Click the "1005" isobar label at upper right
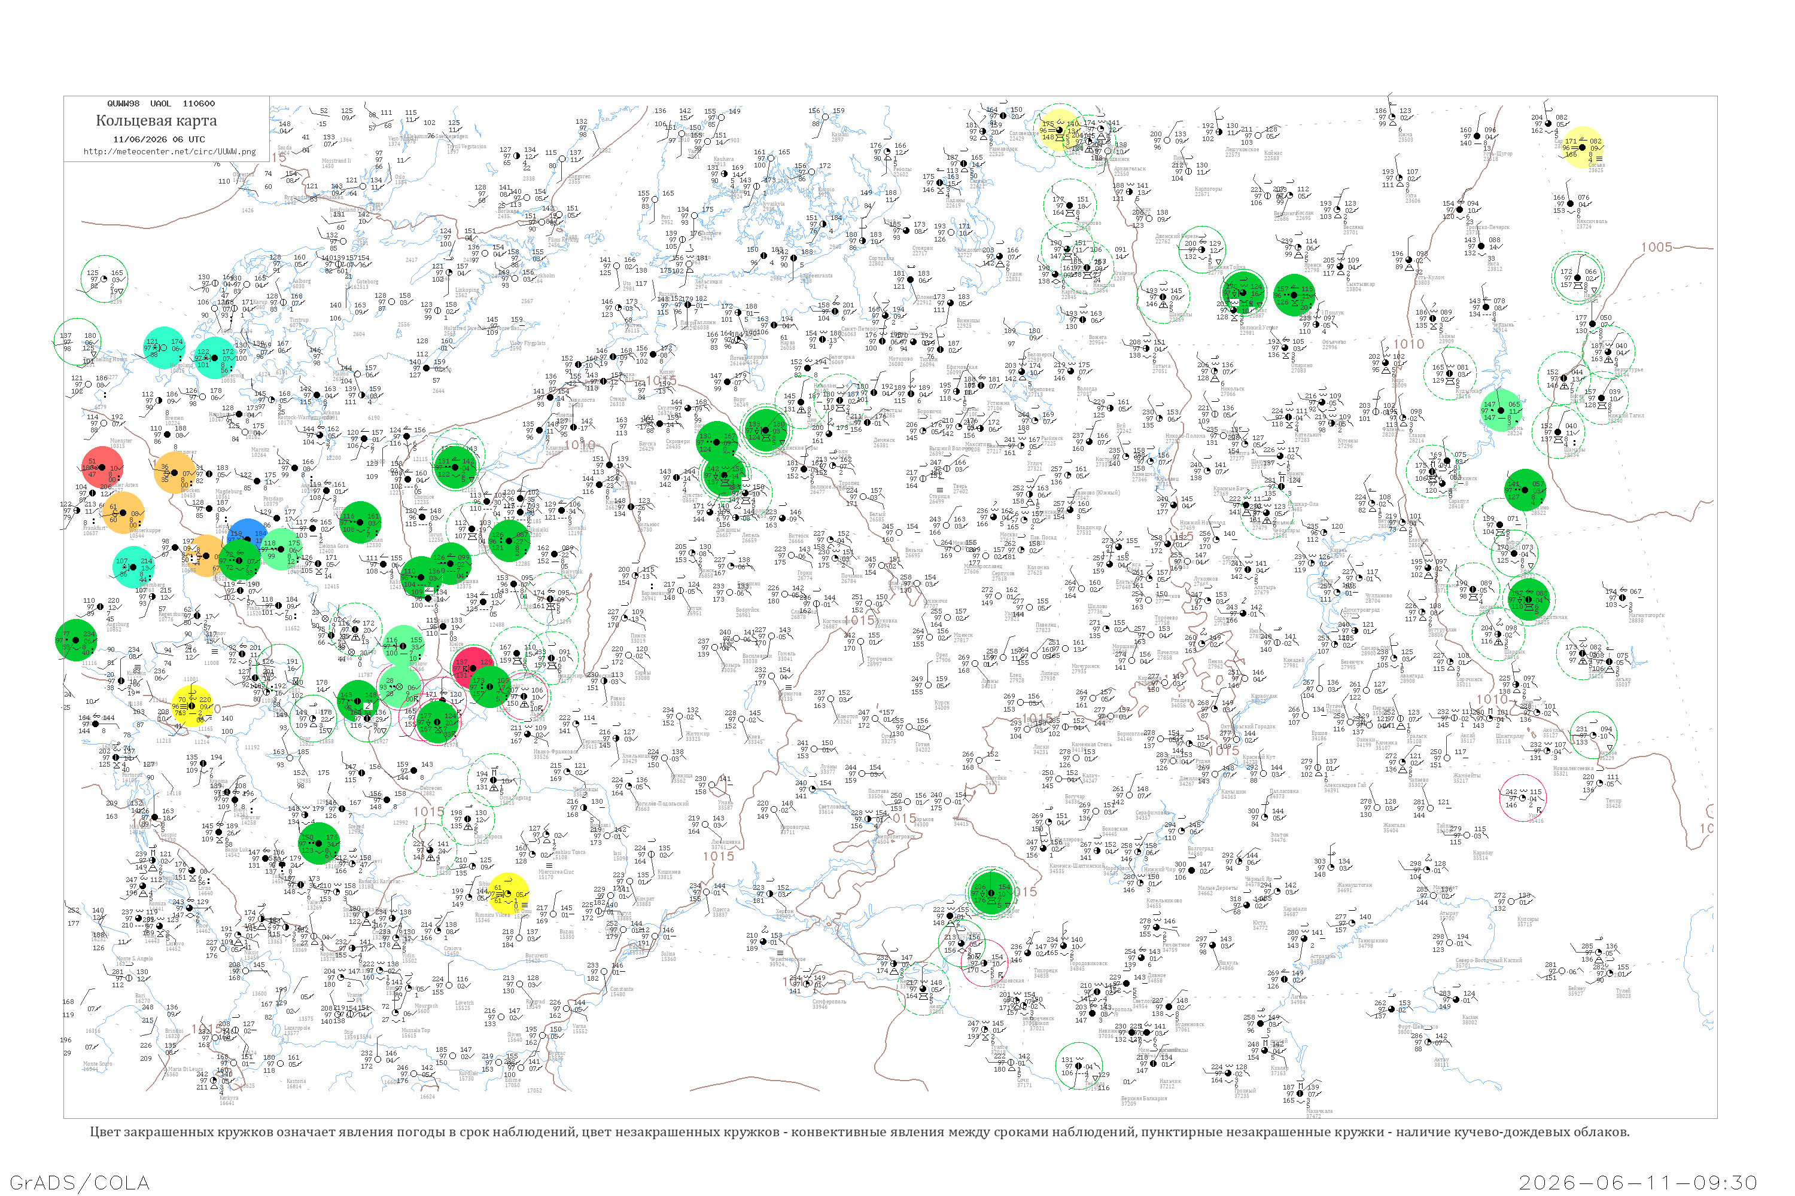This screenshot has height=1196, width=1795. 1657,247
